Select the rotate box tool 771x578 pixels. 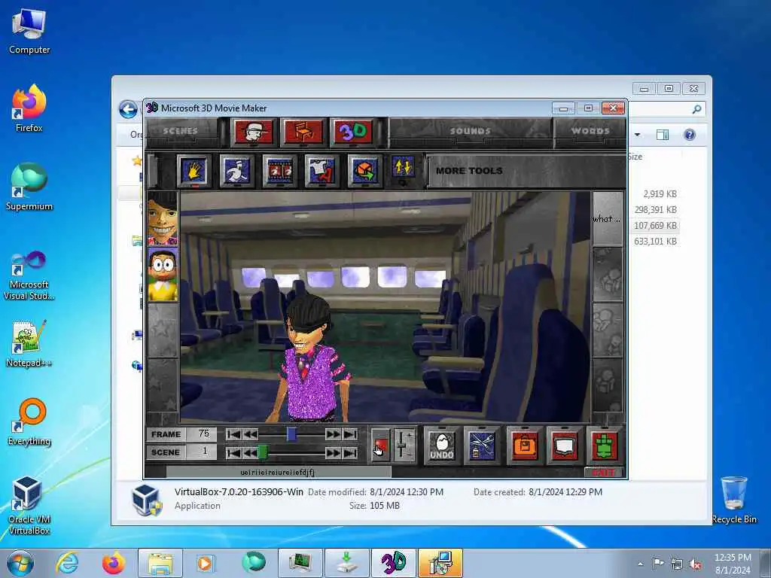click(364, 171)
